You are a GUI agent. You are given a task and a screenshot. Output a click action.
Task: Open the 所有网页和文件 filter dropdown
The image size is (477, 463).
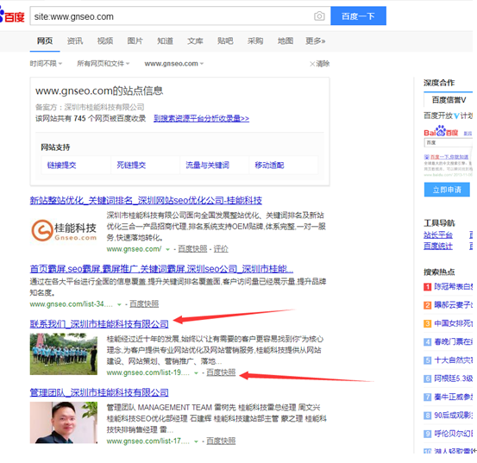pos(104,64)
